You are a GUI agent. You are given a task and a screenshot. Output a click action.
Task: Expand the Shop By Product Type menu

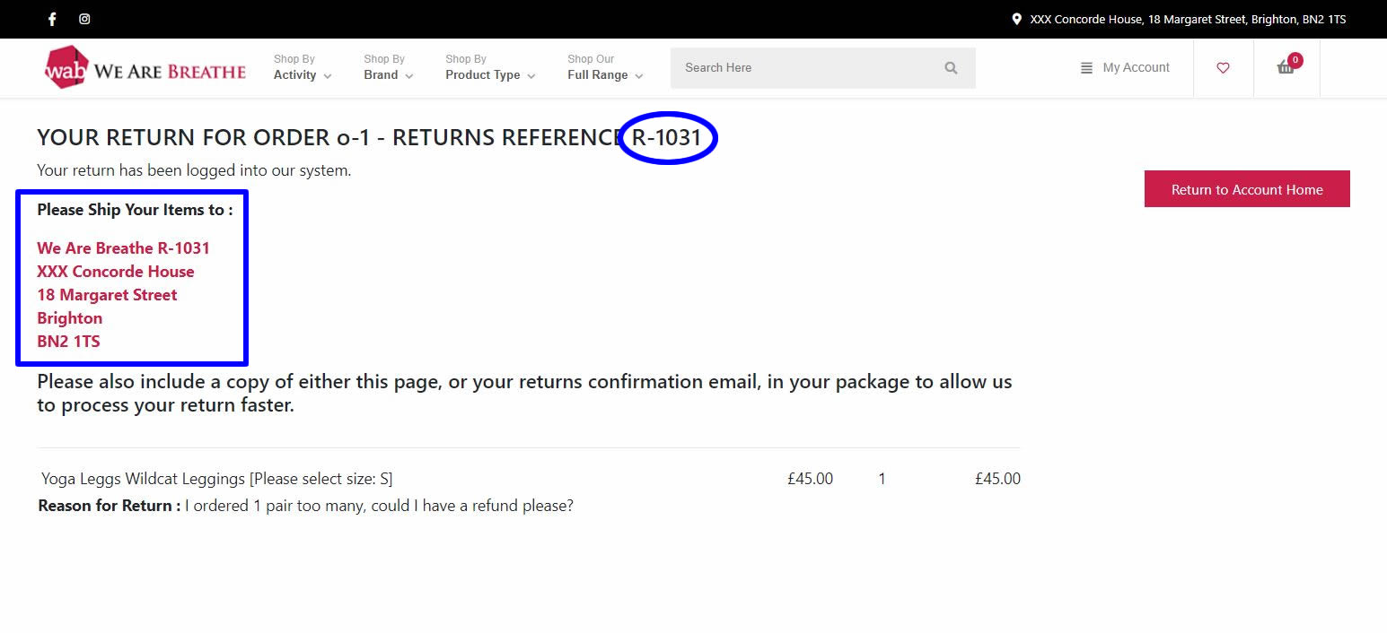pyautogui.click(x=490, y=67)
